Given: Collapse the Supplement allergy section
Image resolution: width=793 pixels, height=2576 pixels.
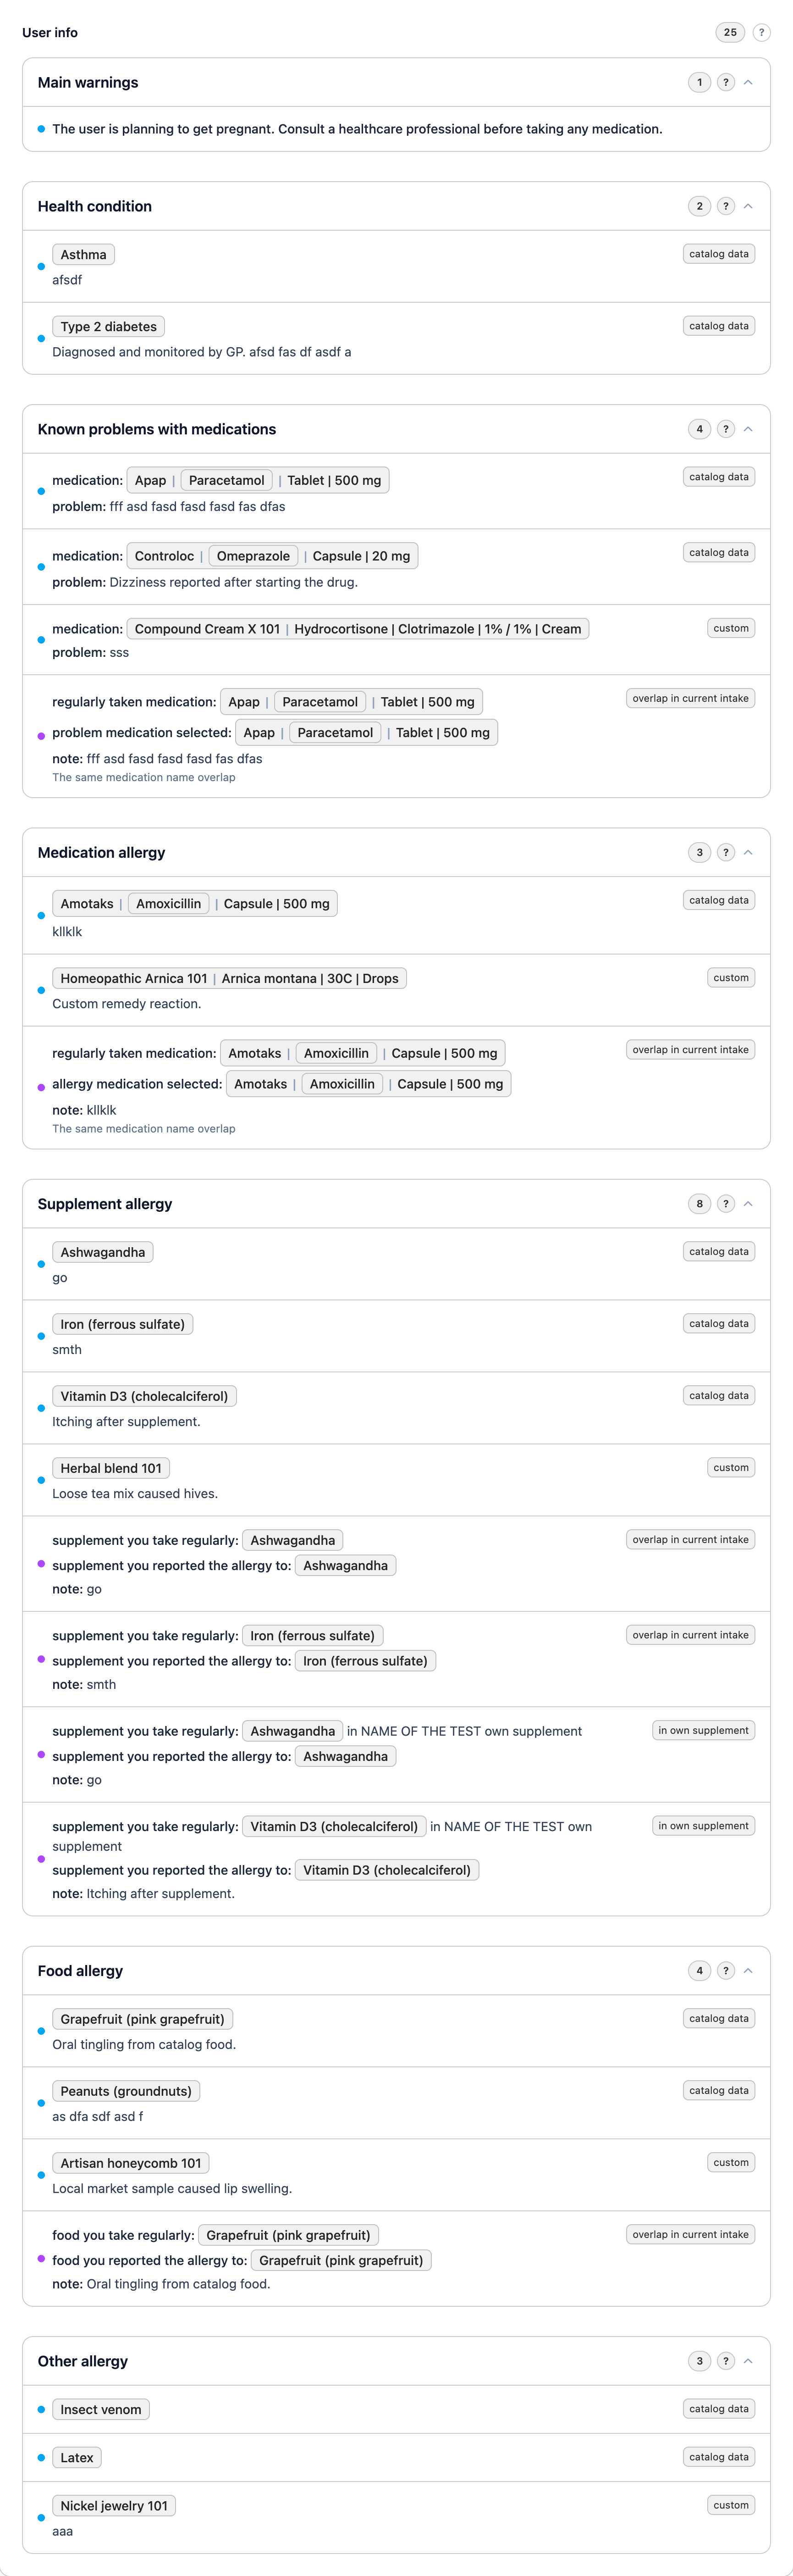Looking at the screenshot, I should click(x=748, y=1204).
